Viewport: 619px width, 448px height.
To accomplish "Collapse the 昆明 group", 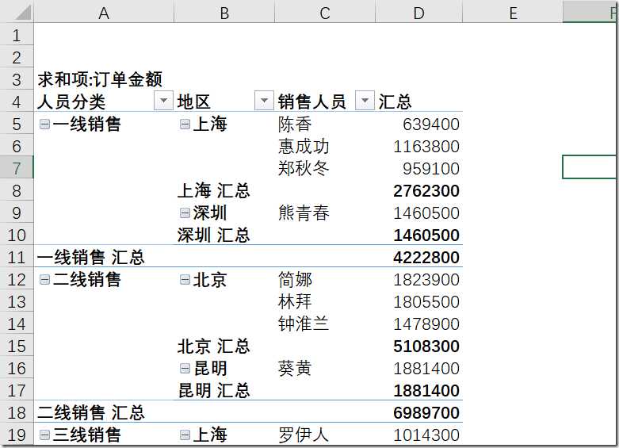I will 185,369.
